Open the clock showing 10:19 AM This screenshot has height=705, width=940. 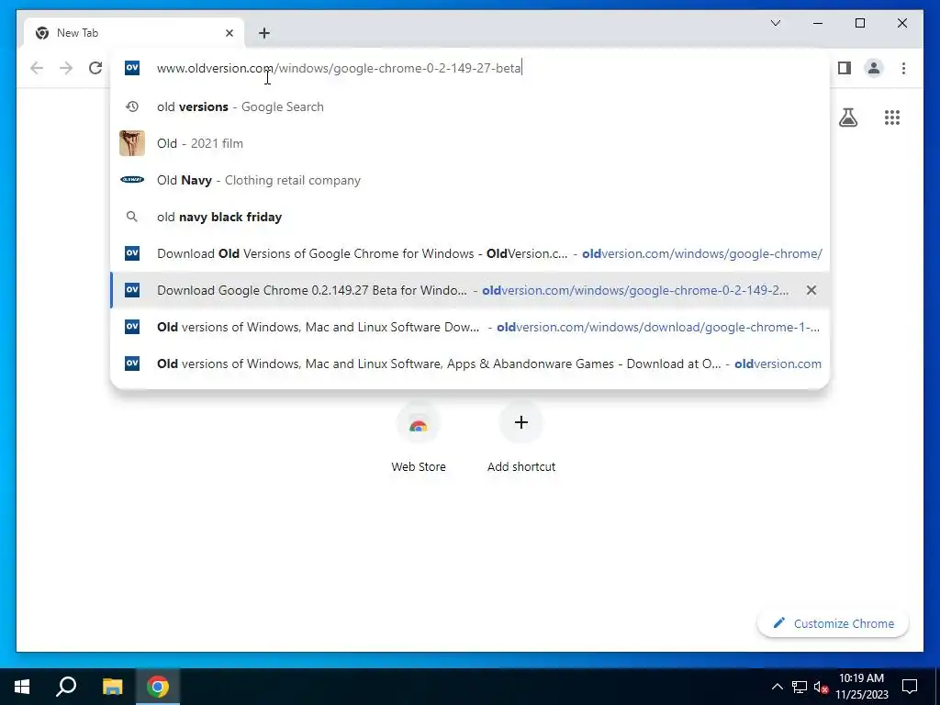(x=861, y=687)
